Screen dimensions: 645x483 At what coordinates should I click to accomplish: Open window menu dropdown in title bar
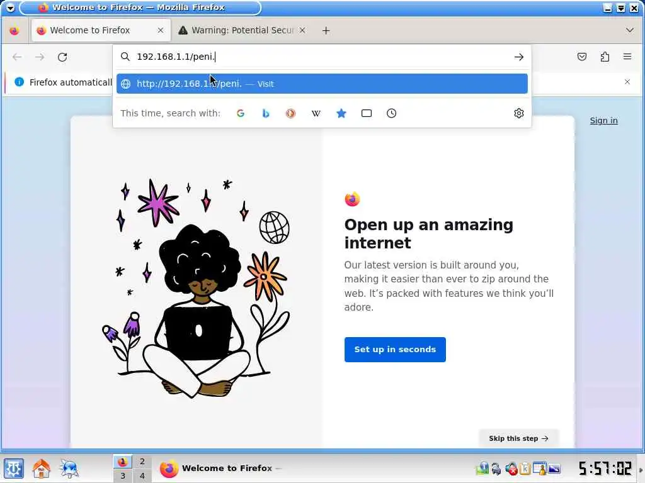[x=10, y=8]
